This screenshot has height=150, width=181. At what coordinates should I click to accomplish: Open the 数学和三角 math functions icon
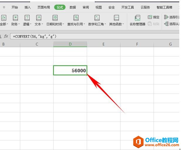(x=97, y=18)
